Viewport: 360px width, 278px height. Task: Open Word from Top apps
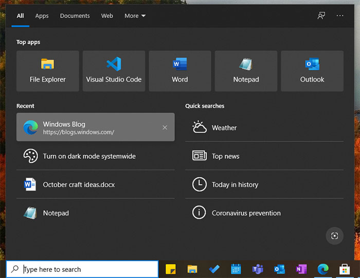(x=180, y=71)
